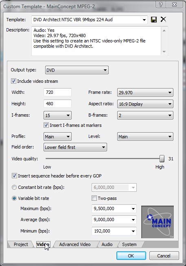186x266 pixels.
Task: Click the OK button
Action: point(131,256)
